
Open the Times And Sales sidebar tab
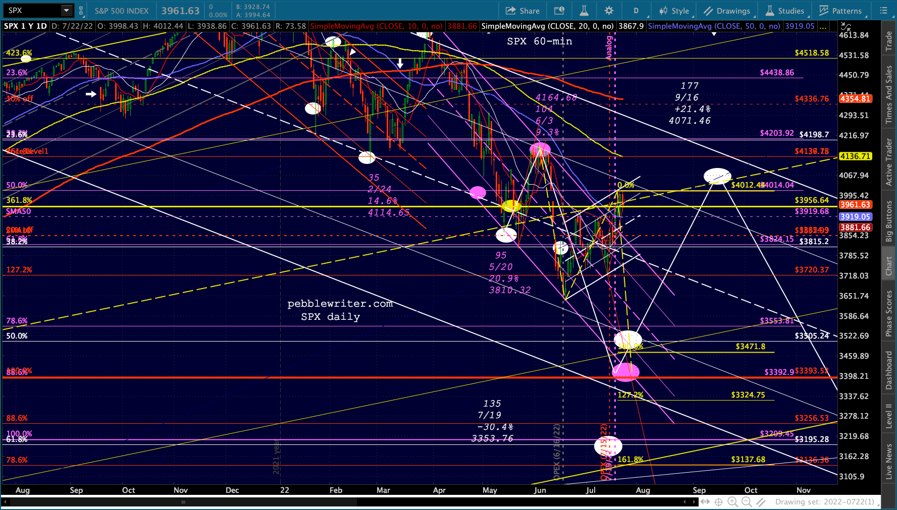889,95
